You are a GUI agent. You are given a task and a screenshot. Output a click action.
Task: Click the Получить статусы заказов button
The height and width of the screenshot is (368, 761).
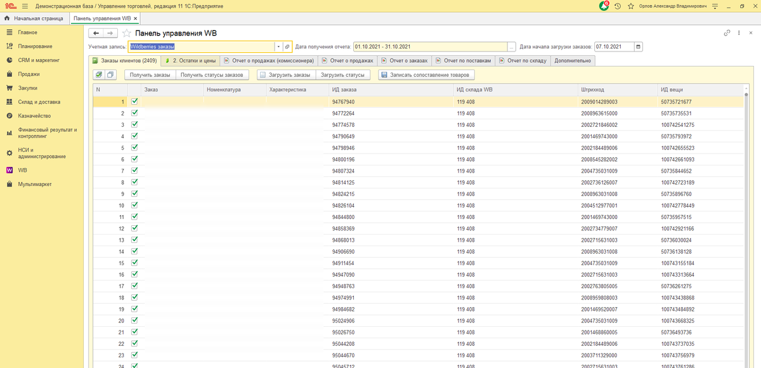point(211,75)
